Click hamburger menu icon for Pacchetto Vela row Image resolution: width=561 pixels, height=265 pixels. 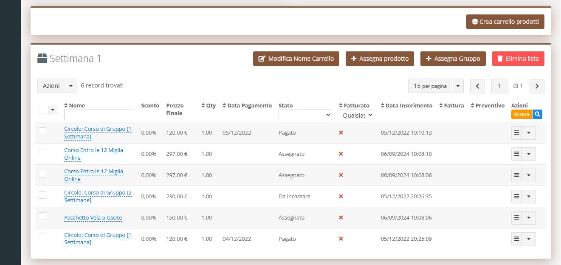[516, 217]
